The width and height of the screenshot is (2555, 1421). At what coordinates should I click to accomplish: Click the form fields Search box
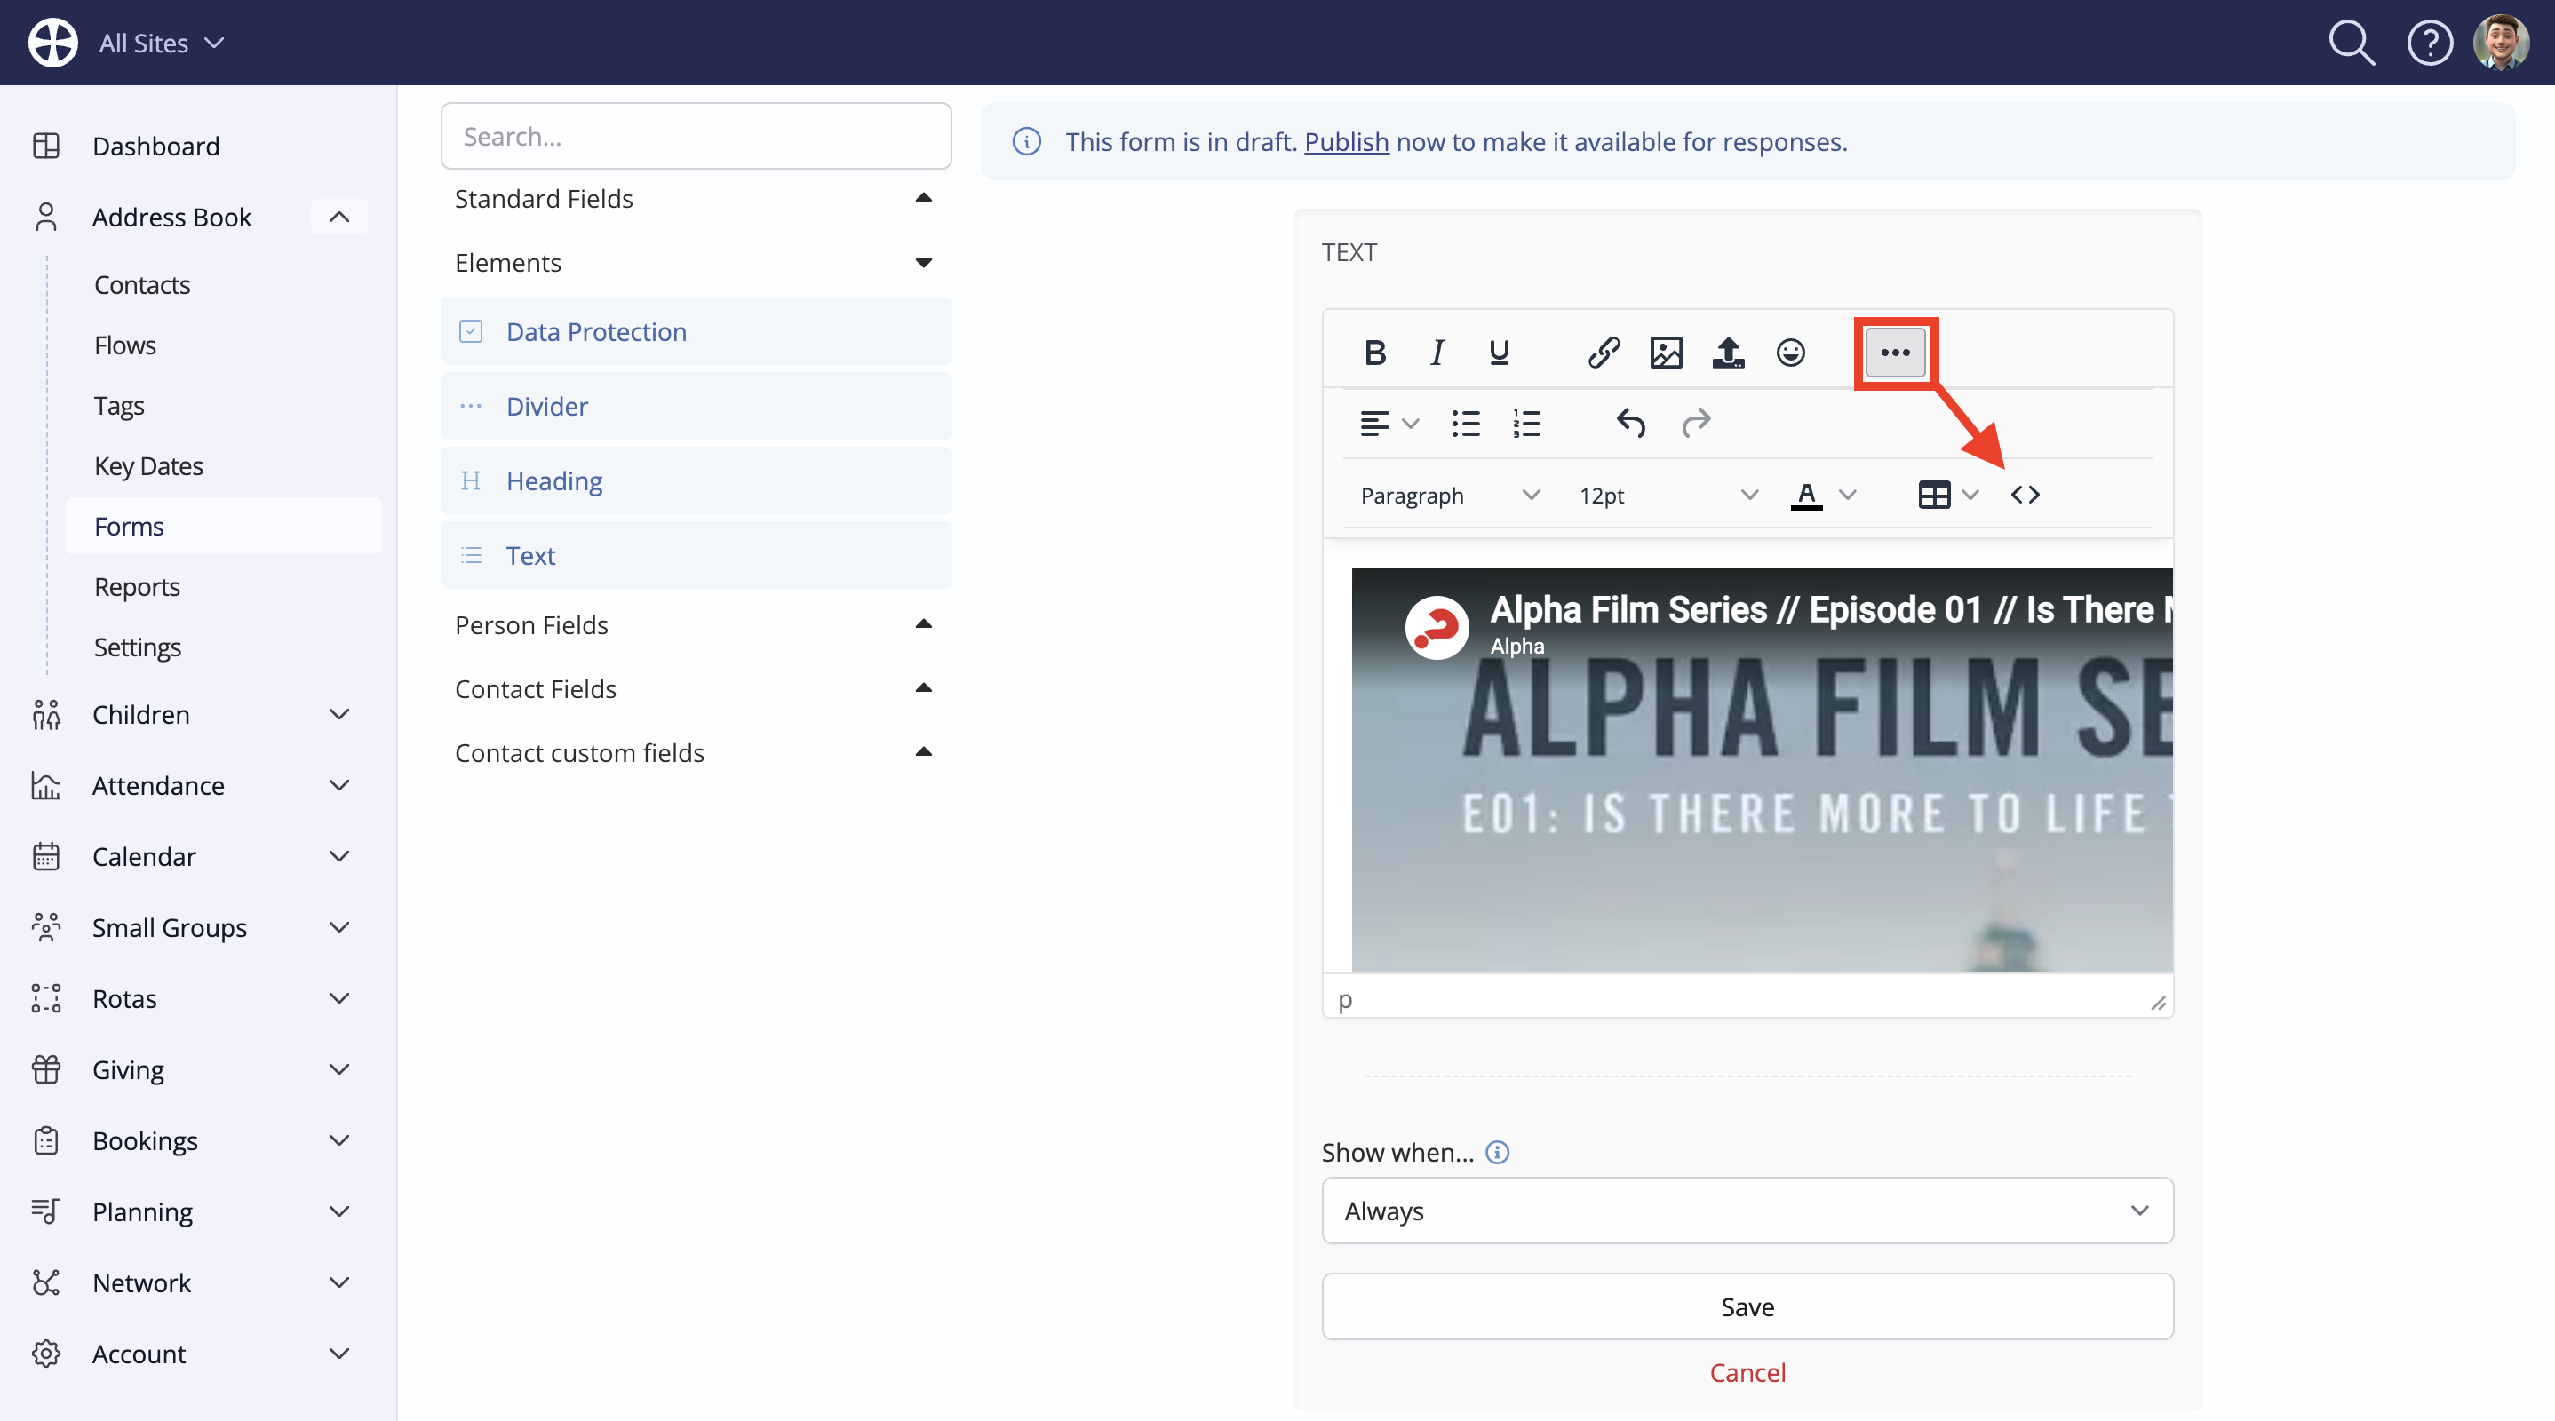tap(696, 136)
